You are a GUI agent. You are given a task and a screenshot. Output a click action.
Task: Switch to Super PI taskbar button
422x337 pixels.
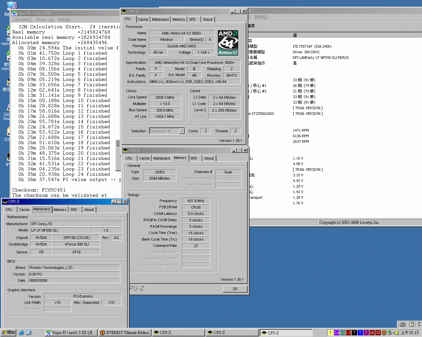pyautogui.click(x=71, y=333)
